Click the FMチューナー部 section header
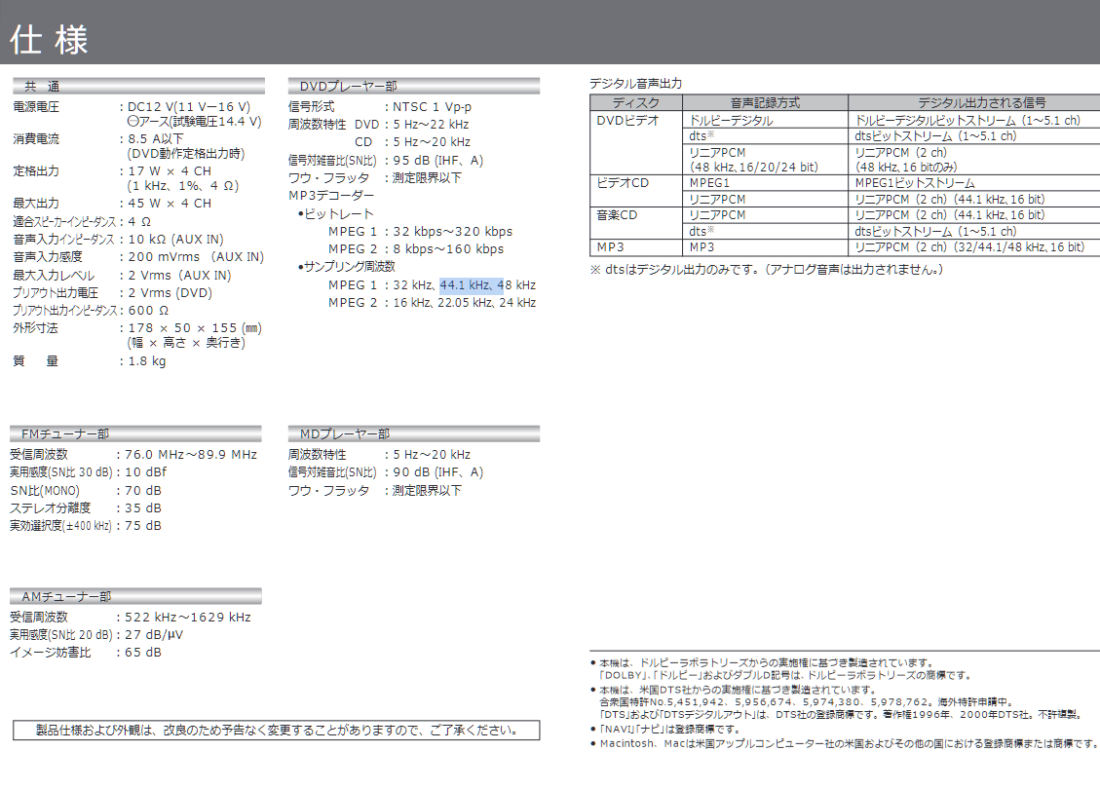Viewport: 1100px width, 789px height. (136, 433)
